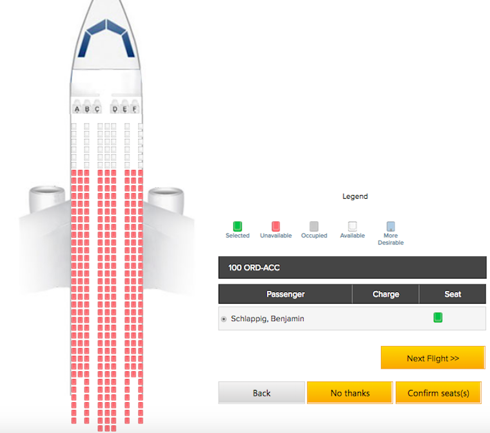
Task: Select the Schlappig, Benjamin passenger radio button
Action: [224, 319]
